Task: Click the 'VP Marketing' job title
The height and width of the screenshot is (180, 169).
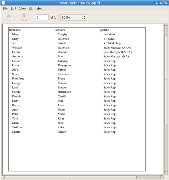Action: [112, 43]
